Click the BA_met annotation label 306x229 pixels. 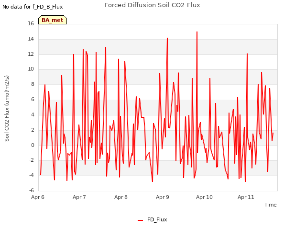click(53, 20)
